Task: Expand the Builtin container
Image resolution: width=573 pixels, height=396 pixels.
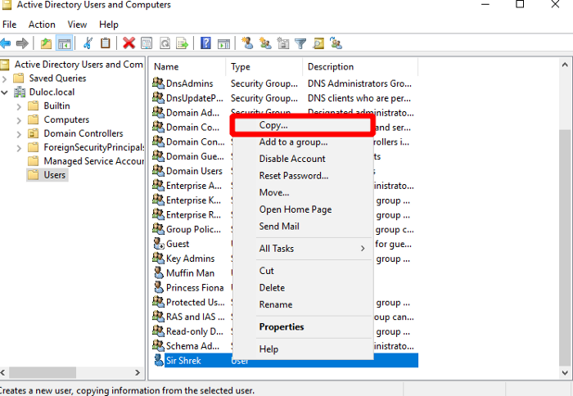Action: (19, 106)
